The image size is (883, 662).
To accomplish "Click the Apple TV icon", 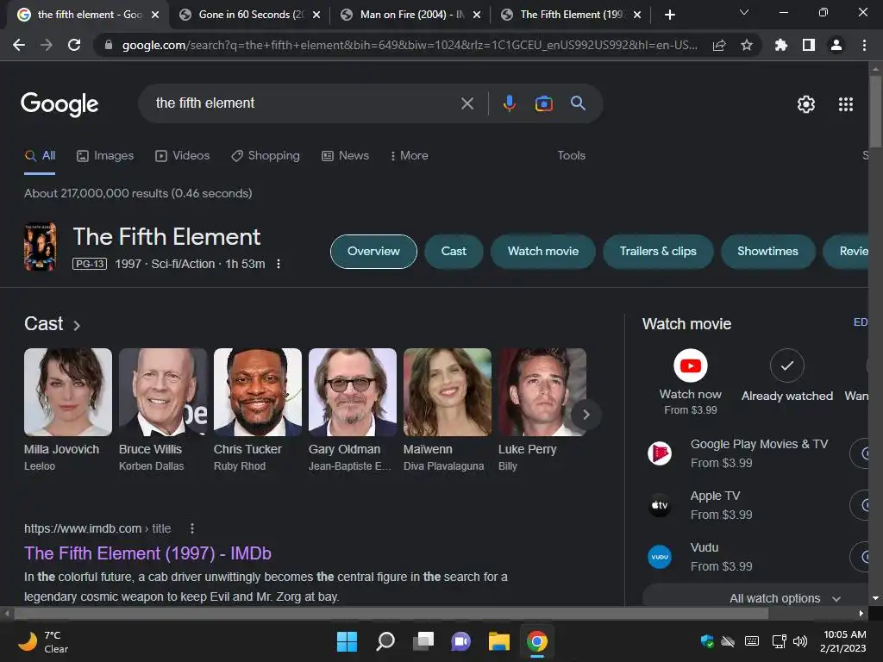I will 660,505.
